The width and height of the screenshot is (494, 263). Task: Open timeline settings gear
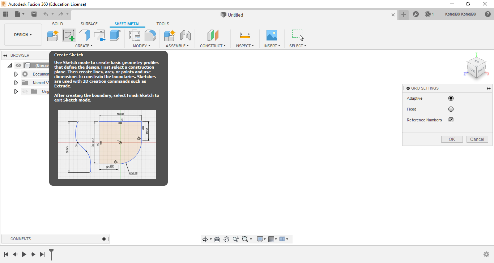(486, 254)
